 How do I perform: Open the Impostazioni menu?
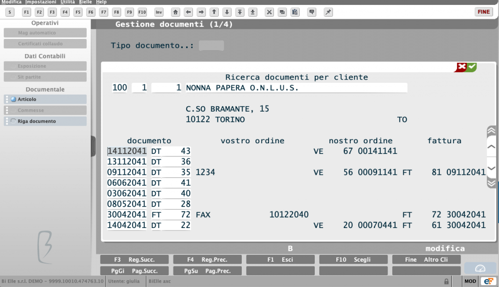[41, 2]
